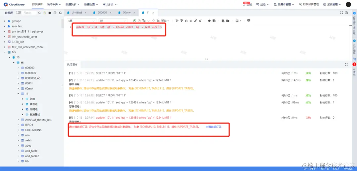
Task: Open the 审计分析 menu
Action: [110, 4]
